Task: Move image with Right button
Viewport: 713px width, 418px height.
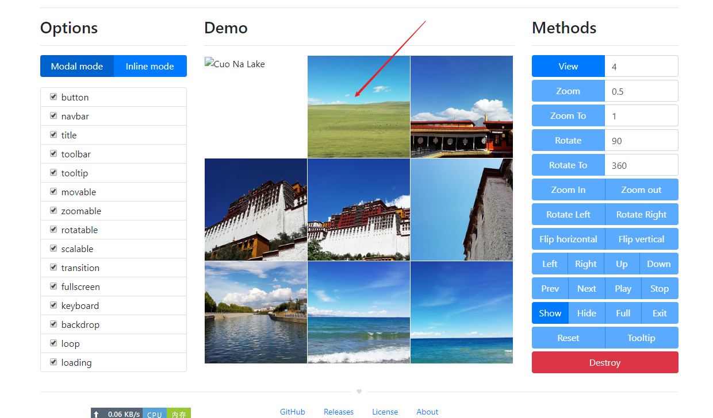Action: [x=586, y=264]
